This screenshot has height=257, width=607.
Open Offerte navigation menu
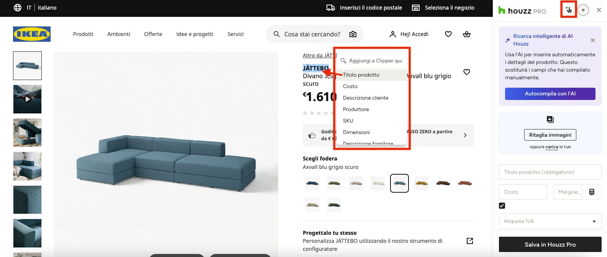(x=153, y=34)
